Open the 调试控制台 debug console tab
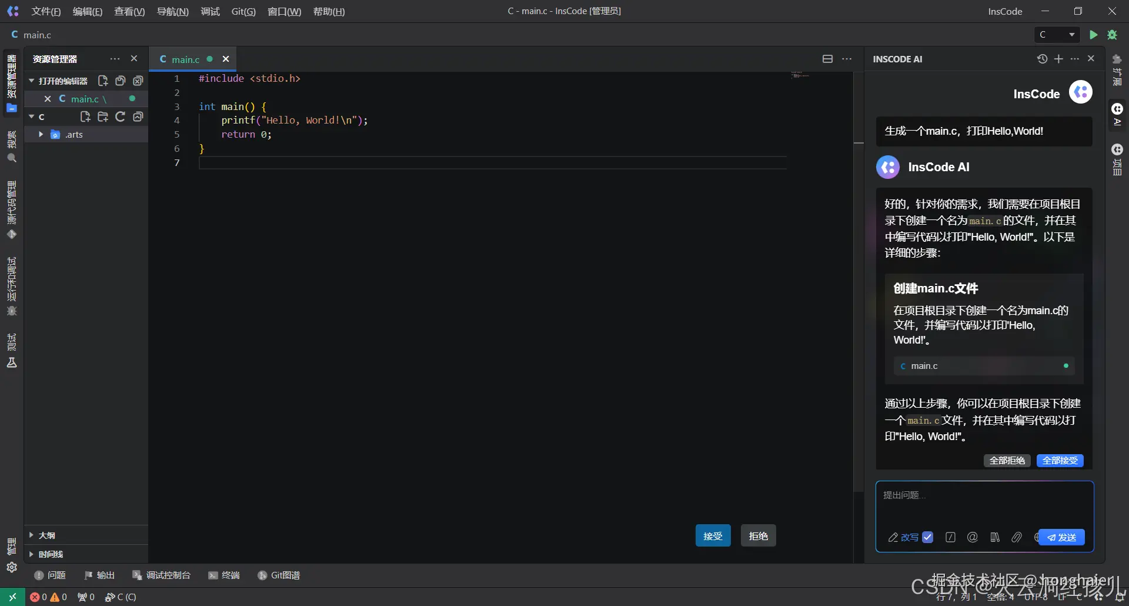Image resolution: width=1129 pixels, height=606 pixels. coord(162,575)
